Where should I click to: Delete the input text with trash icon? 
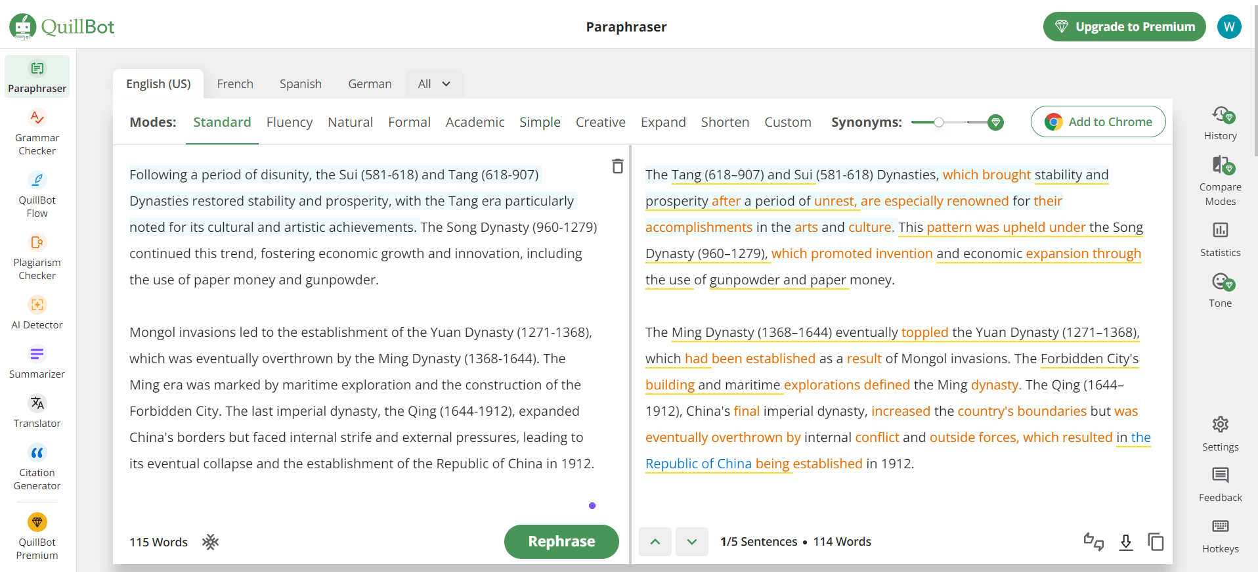617,166
